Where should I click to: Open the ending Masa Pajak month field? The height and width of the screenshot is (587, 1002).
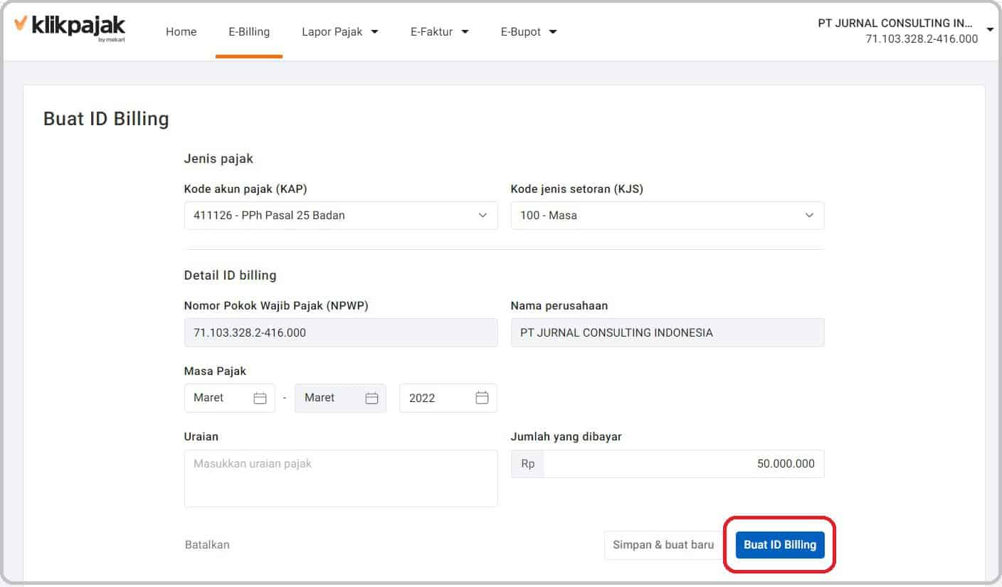[x=340, y=398]
